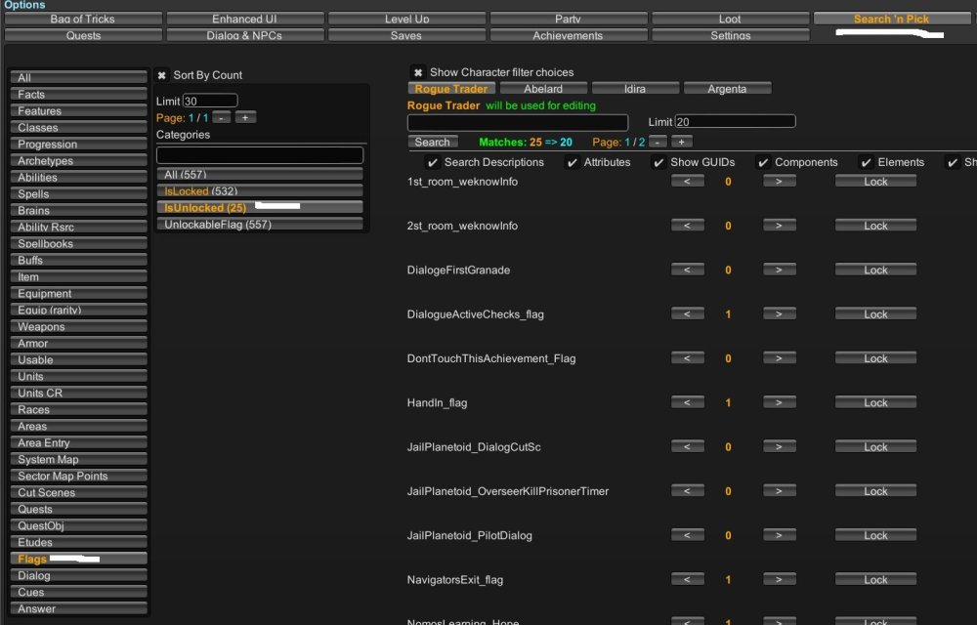Viewport: 977px width, 625px height.
Task: Go to next flags results page
Action: point(681,143)
